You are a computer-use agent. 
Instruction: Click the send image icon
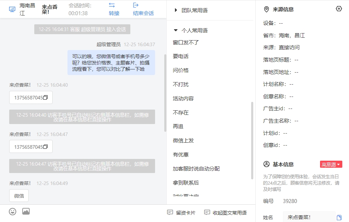(26, 211)
